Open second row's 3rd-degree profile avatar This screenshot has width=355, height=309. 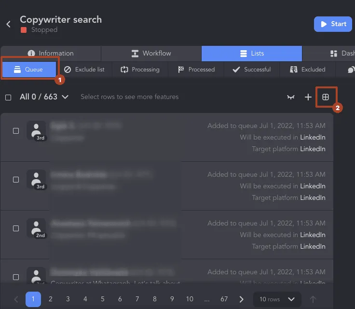37,180
